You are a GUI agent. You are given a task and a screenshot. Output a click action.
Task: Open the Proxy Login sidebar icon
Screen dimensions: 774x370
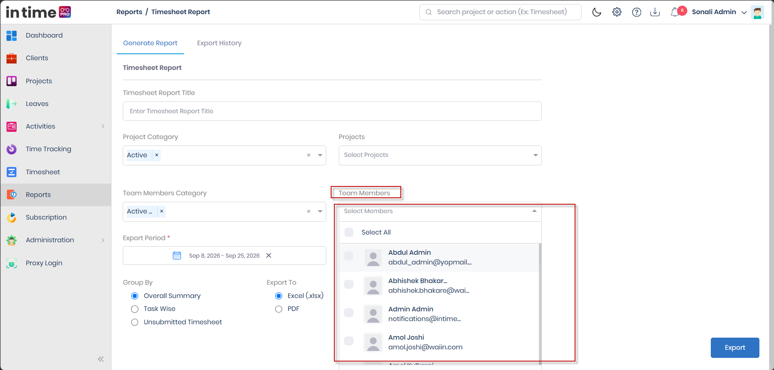click(12, 263)
